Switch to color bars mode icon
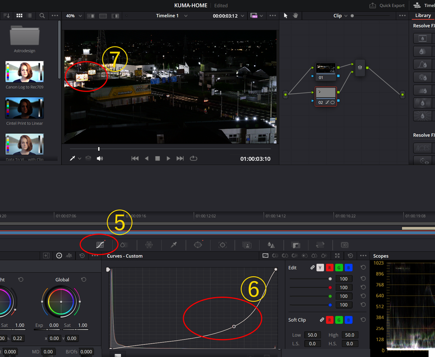This screenshot has height=357, width=435. tap(69, 256)
